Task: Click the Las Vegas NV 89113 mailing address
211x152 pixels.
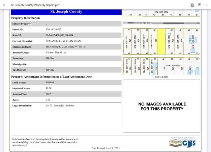Action: point(65,47)
